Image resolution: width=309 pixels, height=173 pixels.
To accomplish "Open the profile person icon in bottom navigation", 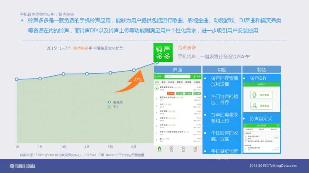I will [183, 148].
